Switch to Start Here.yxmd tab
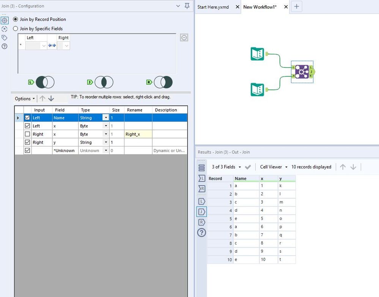The width and height of the screenshot is (379, 297). [x=213, y=7]
